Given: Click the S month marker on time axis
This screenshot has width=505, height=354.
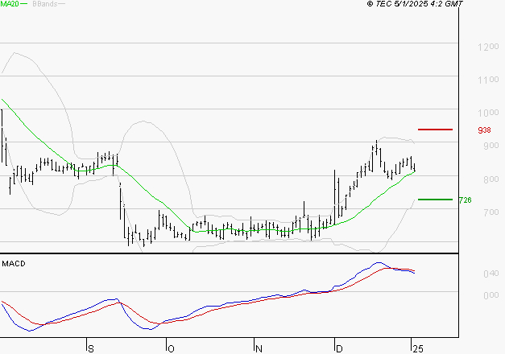Looking at the screenshot, I should point(90,348).
